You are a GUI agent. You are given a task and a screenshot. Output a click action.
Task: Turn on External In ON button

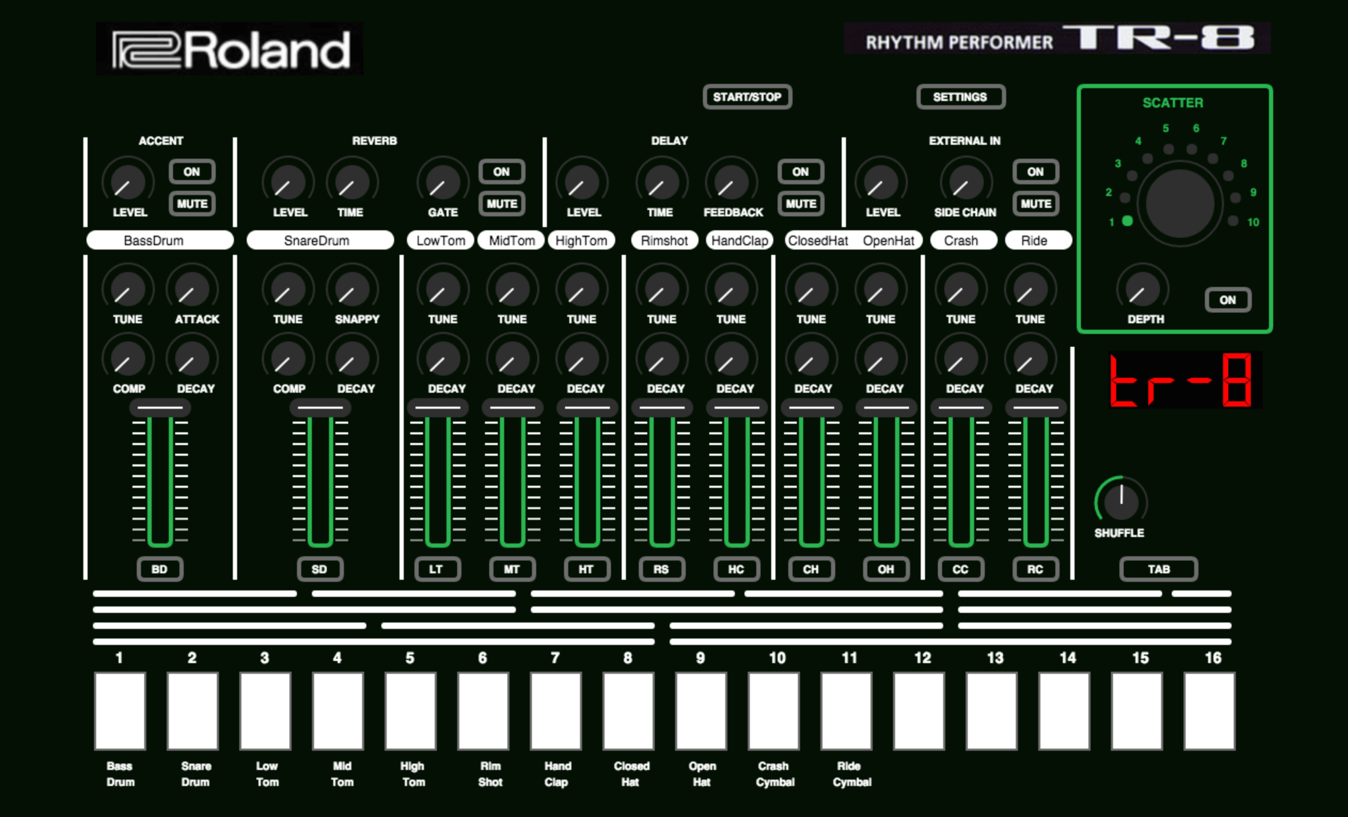[x=1035, y=172]
